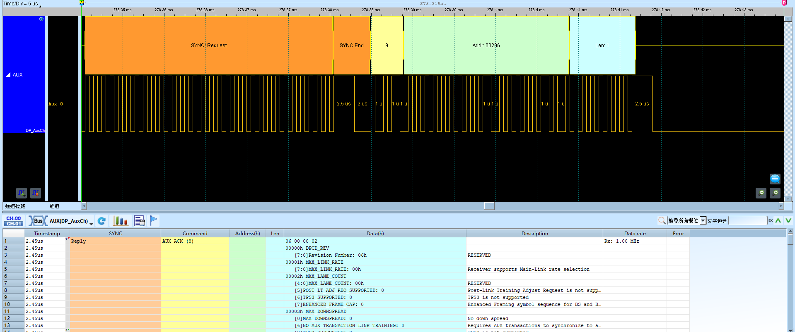Viewport: 795px width, 332px height.
Task: Click the Data(h) column header
Action: pos(375,234)
